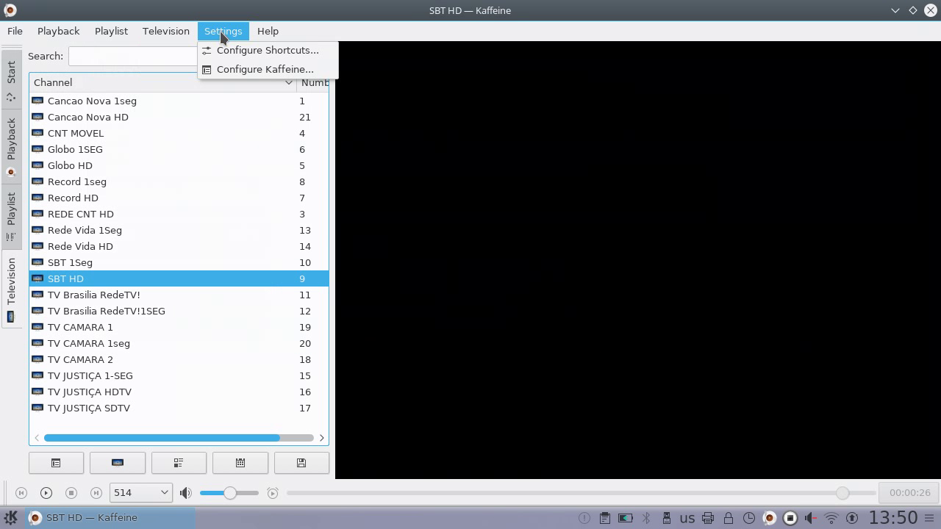Click the first list-view button under channels
The height and width of the screenshot is (529, 941).
56,463
